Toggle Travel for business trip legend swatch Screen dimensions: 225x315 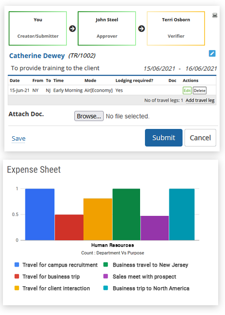(x=17, y=276)
